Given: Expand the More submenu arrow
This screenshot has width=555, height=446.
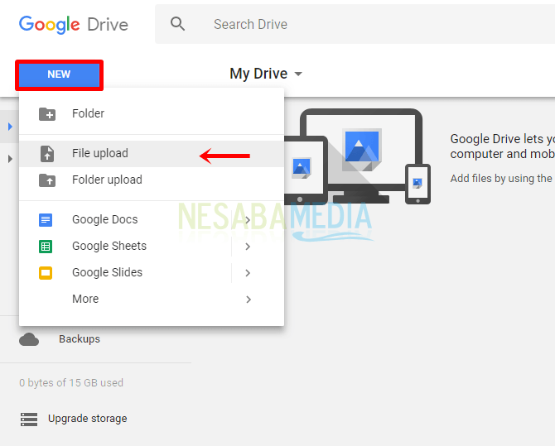Looking at the screenshot, I should pyautogui.click(x=249, y=300).
